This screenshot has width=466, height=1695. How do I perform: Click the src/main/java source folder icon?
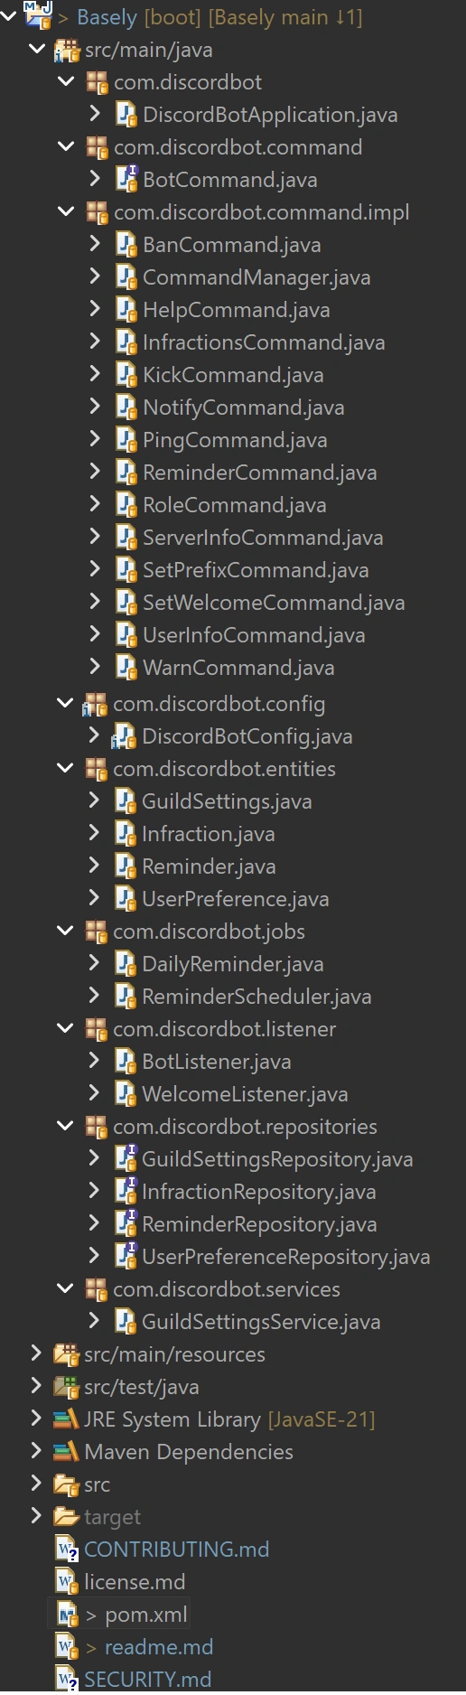click(x=67, y=51)
